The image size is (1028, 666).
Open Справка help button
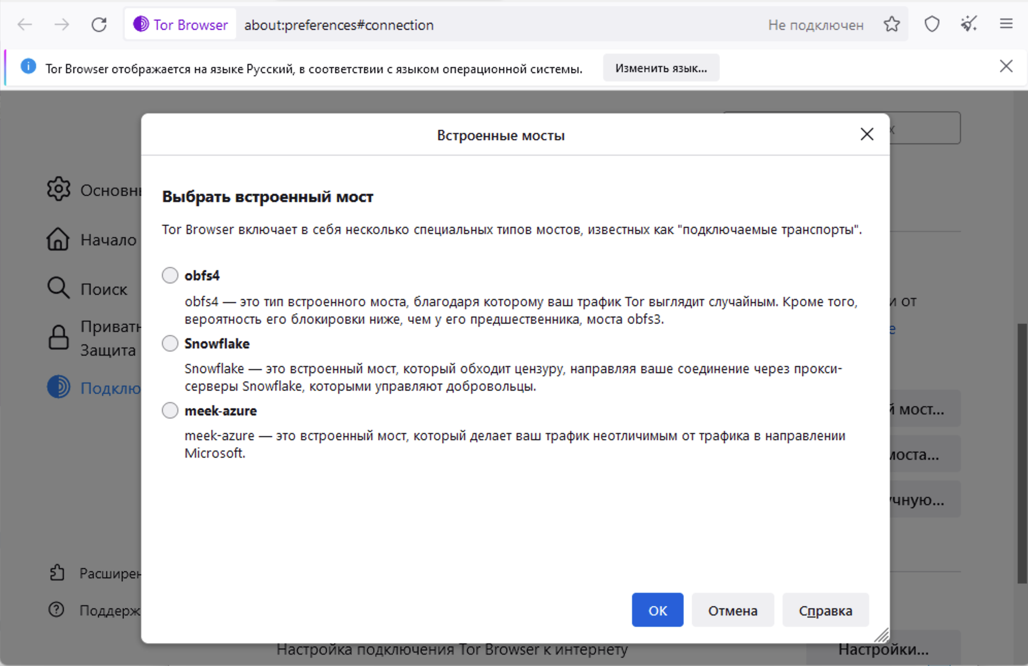(825, 610)
